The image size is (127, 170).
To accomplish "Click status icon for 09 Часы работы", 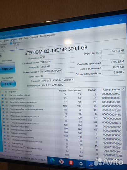I will pos(3,112).
